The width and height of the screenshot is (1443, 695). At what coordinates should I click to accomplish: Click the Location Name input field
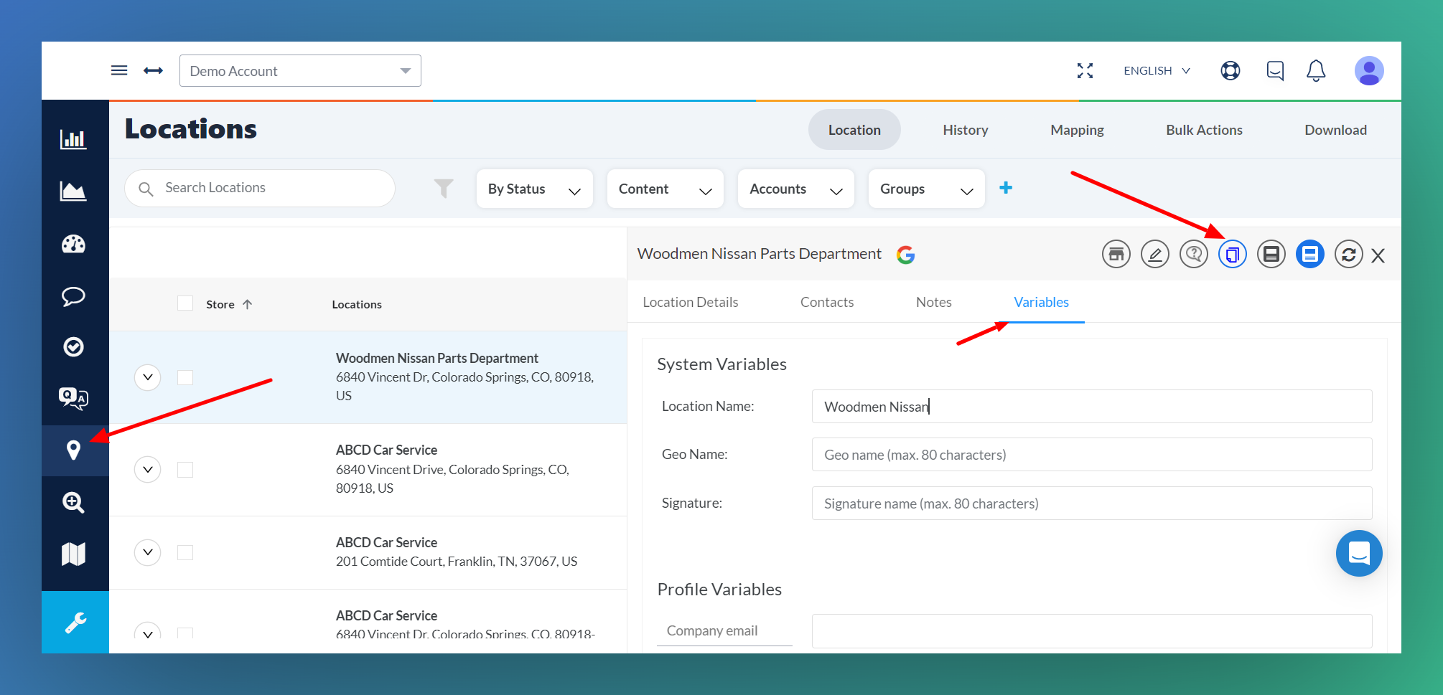[1092, 407]
